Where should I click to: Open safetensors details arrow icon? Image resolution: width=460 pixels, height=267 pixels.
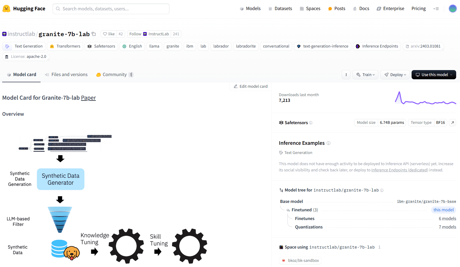[452, 123]
